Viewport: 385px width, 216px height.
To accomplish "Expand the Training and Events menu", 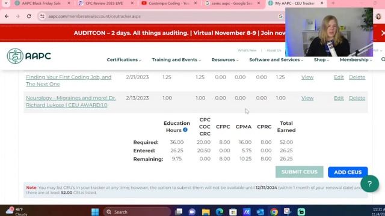I will point(176,60).
